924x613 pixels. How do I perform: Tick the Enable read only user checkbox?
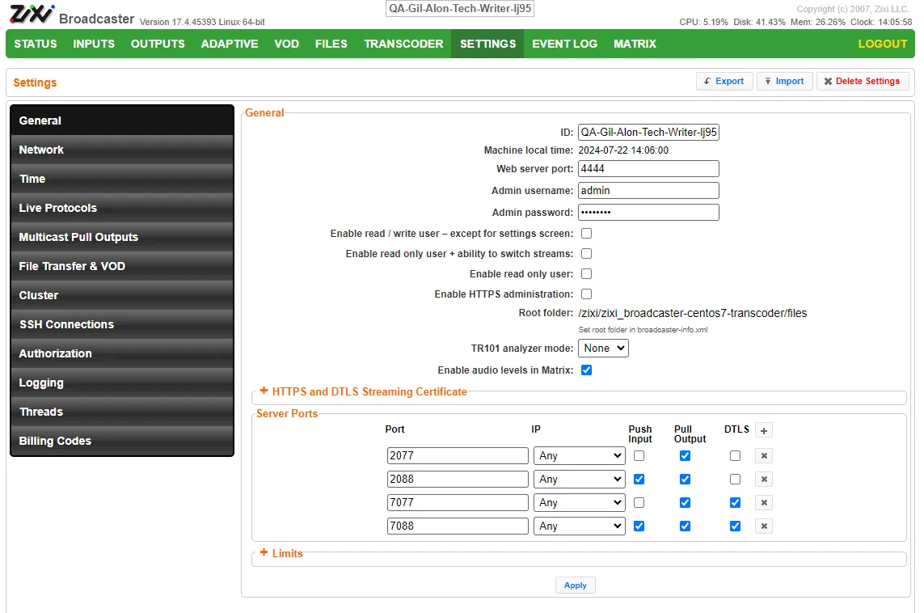pos(586,273)
